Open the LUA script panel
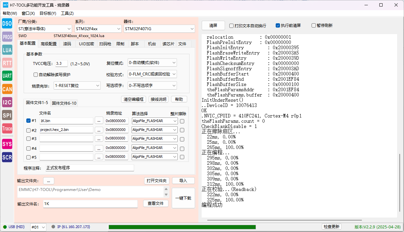This screenshot has width=404, height=232. point(7,50)
